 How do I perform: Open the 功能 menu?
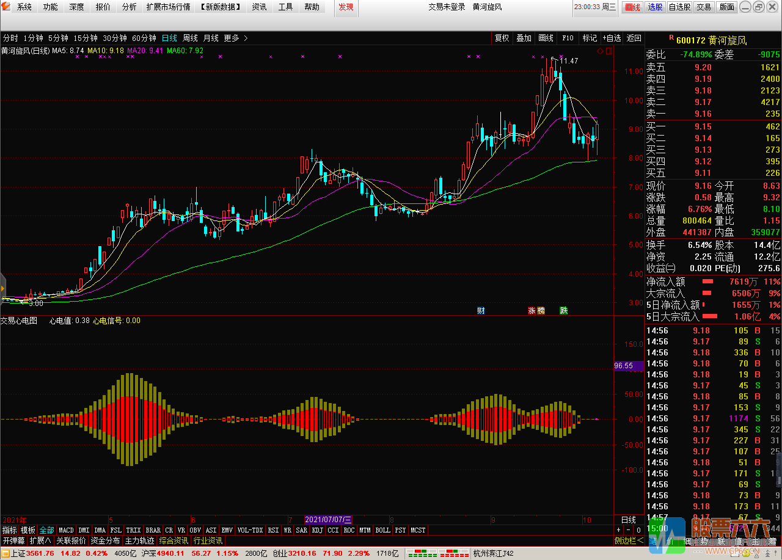50,7
